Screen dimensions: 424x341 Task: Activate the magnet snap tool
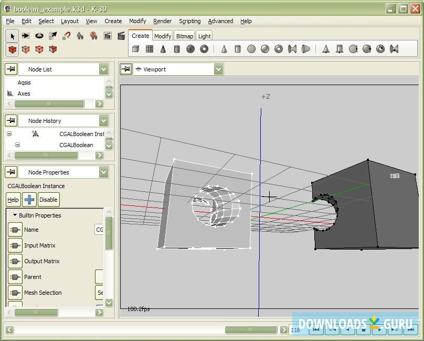[67, 36]
